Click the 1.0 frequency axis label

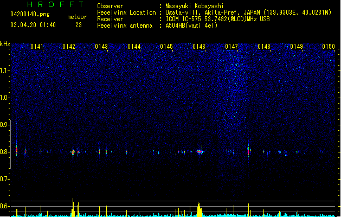point(4,98)
